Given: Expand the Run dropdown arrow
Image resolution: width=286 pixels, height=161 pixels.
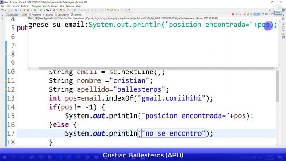Looking at the screenshot, I should click(44, 10).
